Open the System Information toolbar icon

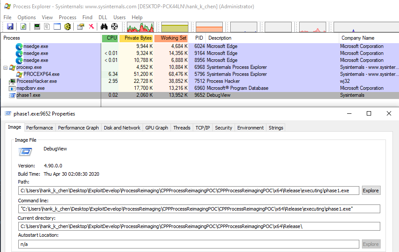pos(37,27)
